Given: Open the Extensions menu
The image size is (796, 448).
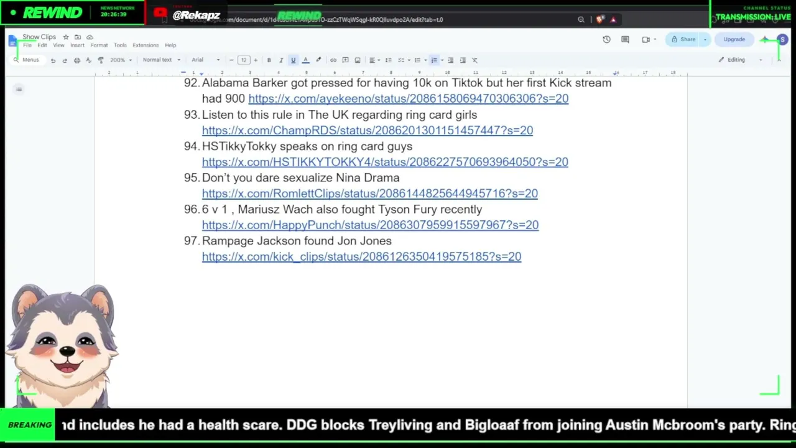Looking at the screenshot, I should [146, 45].
